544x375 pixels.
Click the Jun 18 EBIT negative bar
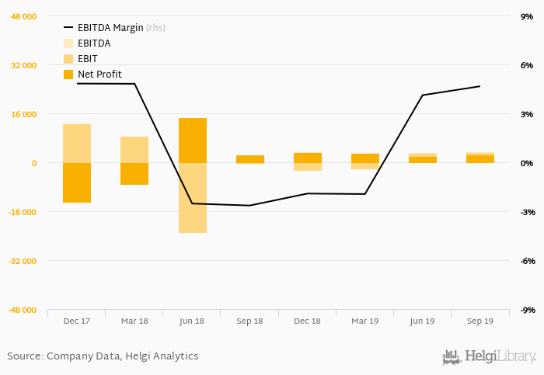coord(193,198)
